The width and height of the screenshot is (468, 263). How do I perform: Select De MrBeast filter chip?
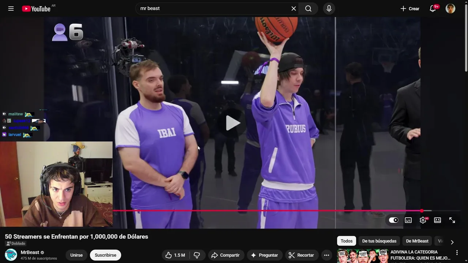click(417, 241)
